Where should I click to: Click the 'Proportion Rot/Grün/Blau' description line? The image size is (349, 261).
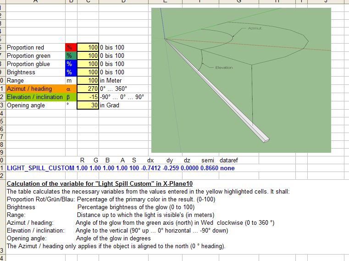111,200
